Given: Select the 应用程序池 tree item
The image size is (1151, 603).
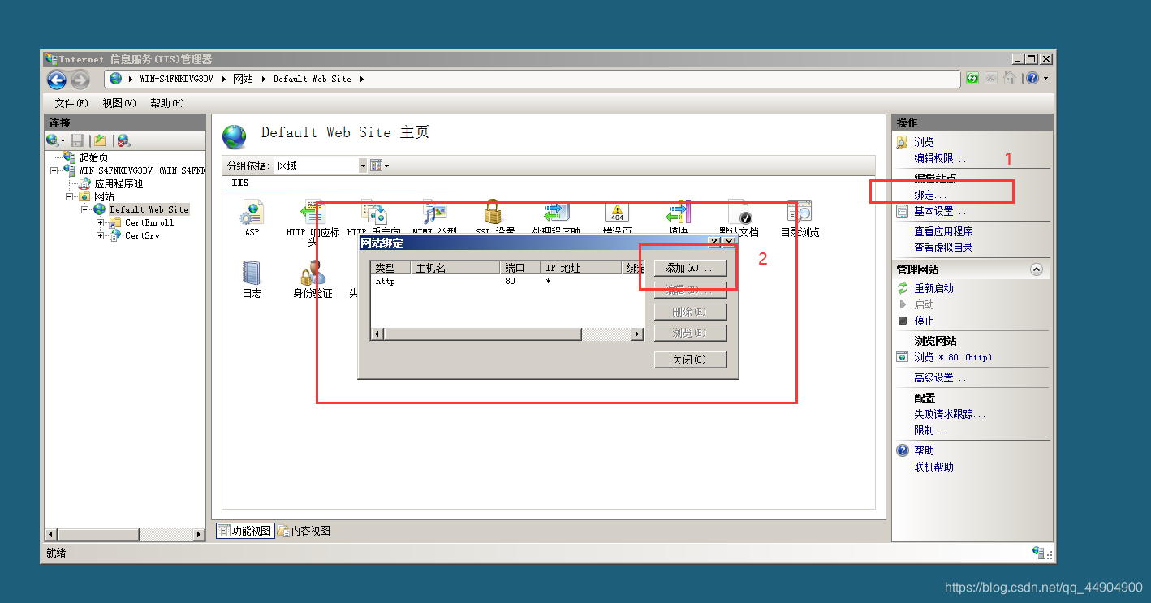Looking at the screenshot, I should pyautogui.click(x=119, y=183).
